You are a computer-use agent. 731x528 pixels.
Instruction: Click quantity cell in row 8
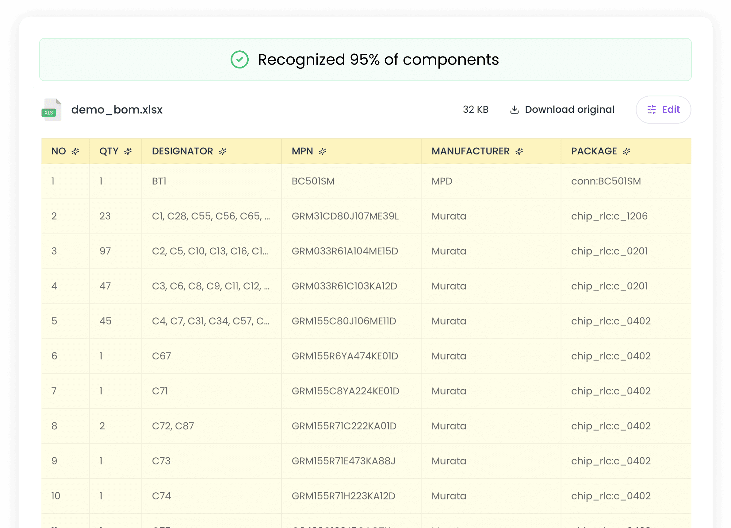115,426
